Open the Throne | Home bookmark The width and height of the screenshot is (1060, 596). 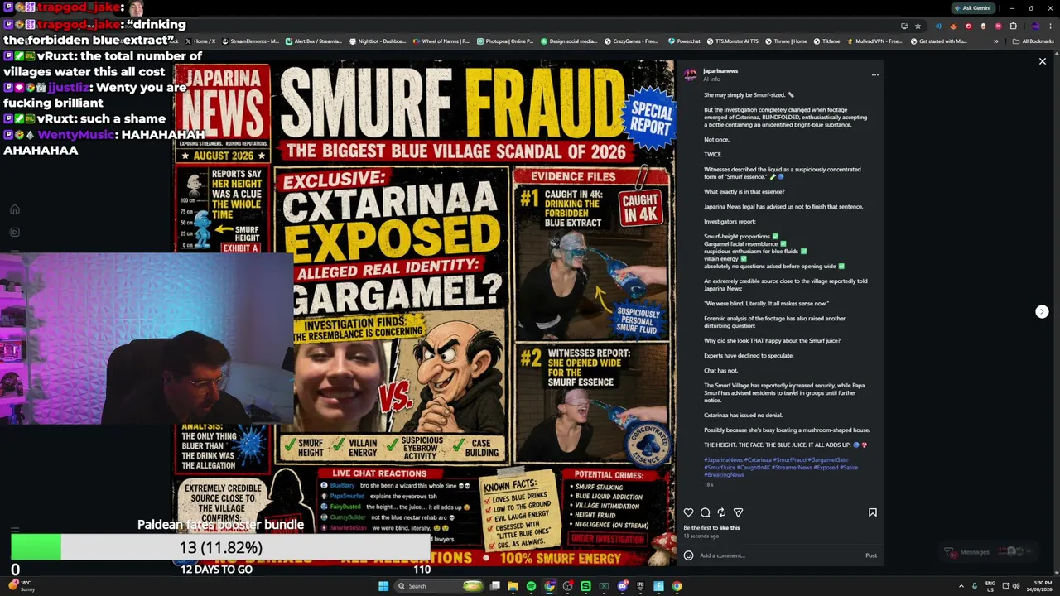(786, 41)
